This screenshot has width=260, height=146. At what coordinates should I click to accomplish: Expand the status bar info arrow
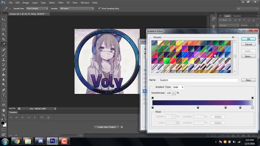point(55,109)
